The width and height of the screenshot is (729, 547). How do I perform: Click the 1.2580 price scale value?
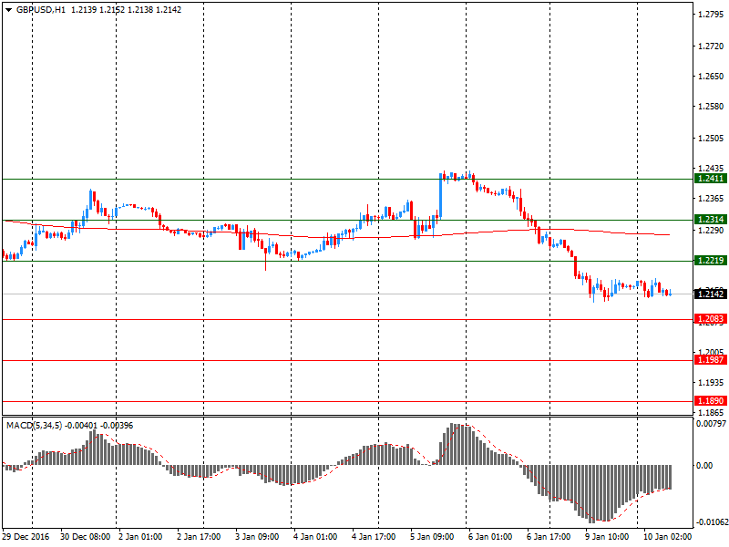pyautogui.click(x=711, y=107)
